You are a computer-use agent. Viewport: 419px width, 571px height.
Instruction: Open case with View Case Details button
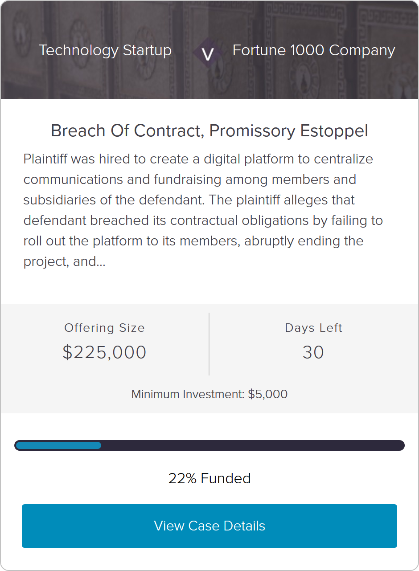click(209, 526)
